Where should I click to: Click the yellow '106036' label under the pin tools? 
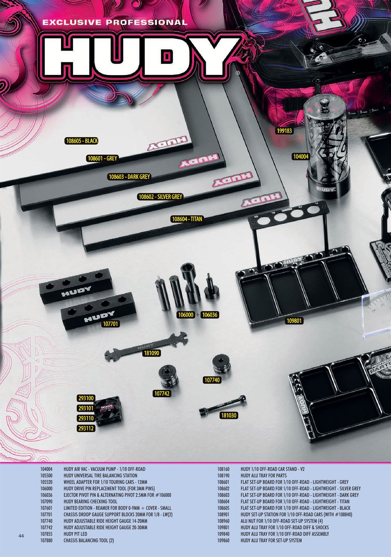tap(210, 315)
